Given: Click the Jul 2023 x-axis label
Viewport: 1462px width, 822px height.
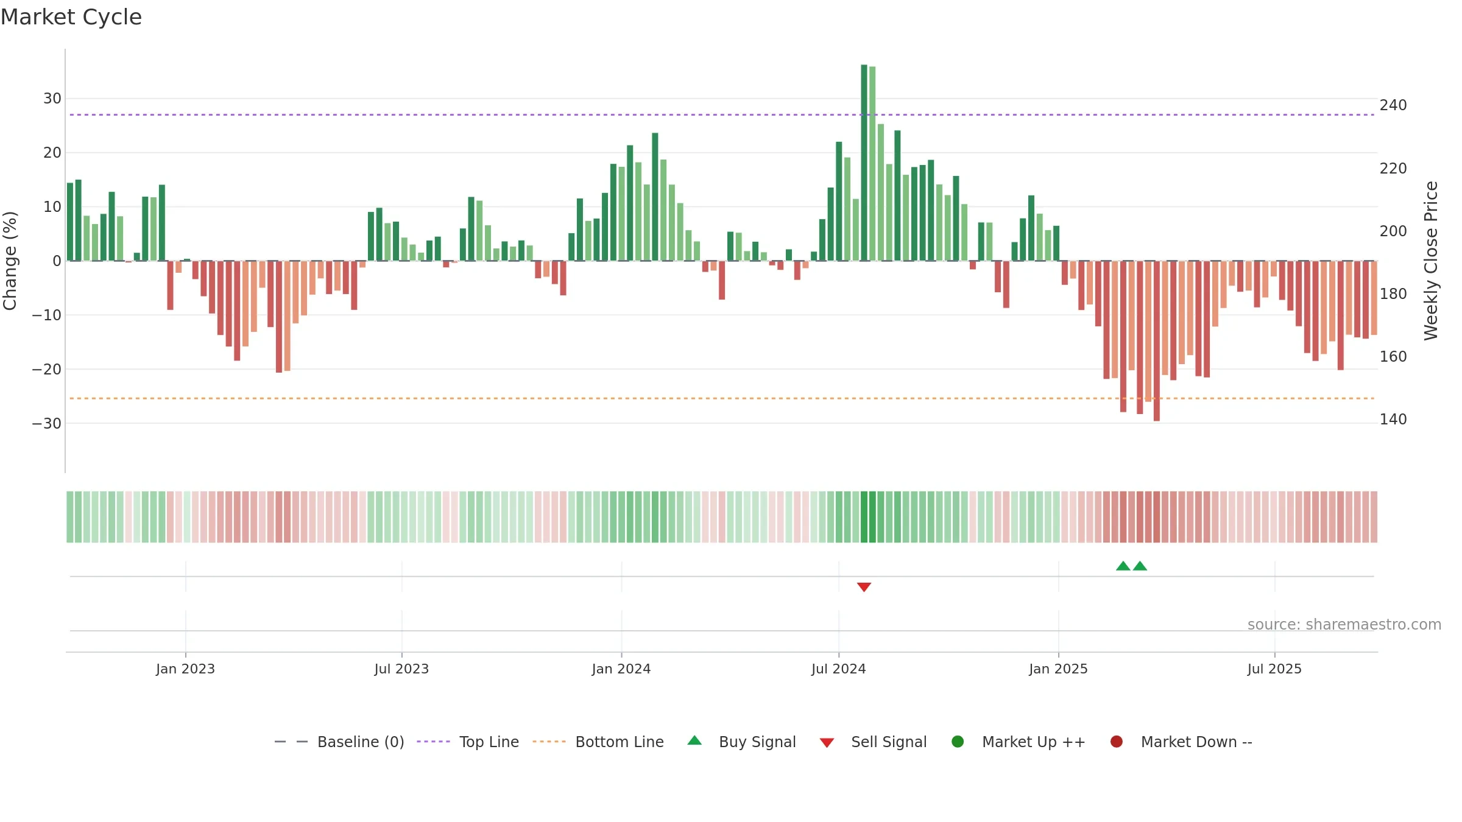Looking at the screenshot, I should tap(401, 669).
